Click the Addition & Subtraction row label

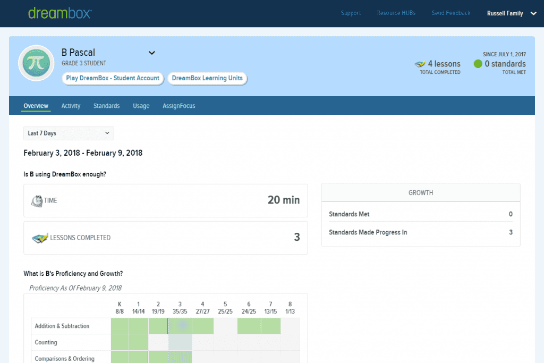tap(62, 326)
